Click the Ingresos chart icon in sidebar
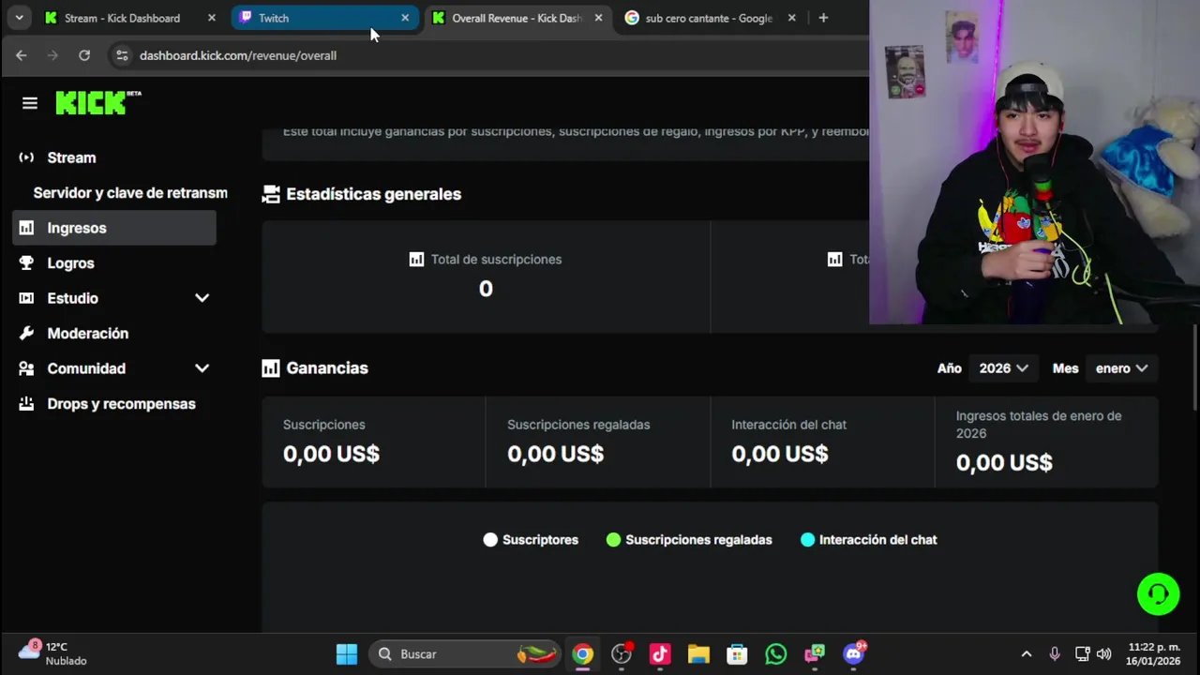 [x=26, y=228]
